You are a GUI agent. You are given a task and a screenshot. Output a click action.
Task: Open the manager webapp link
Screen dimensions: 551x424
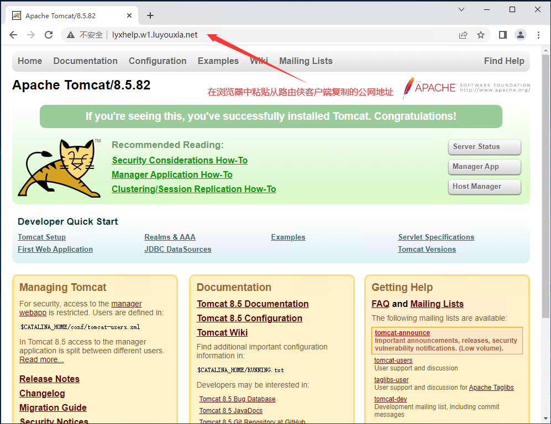(127, 304)
